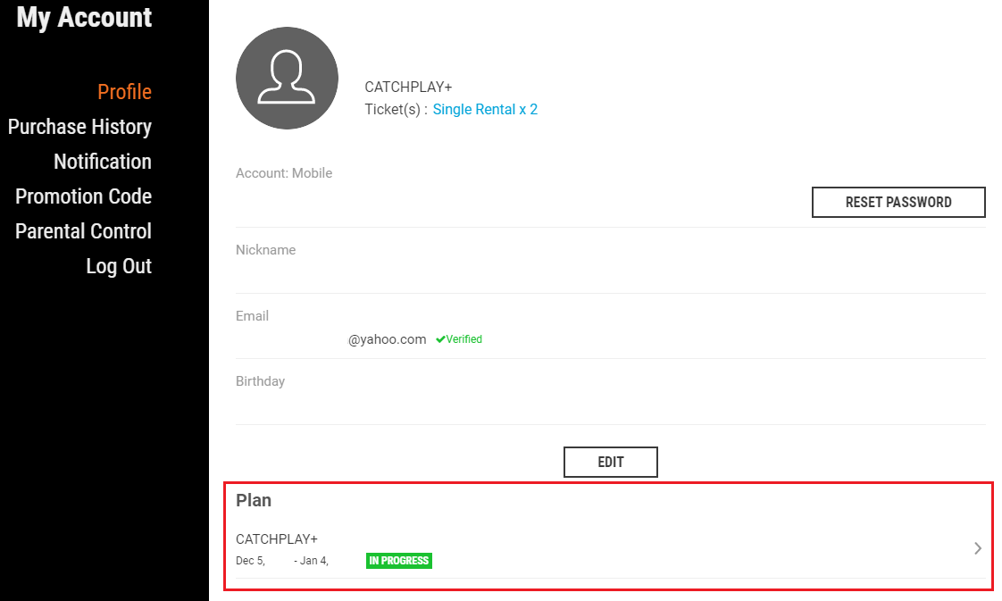Click the green Verified badge

pos(458,339)
